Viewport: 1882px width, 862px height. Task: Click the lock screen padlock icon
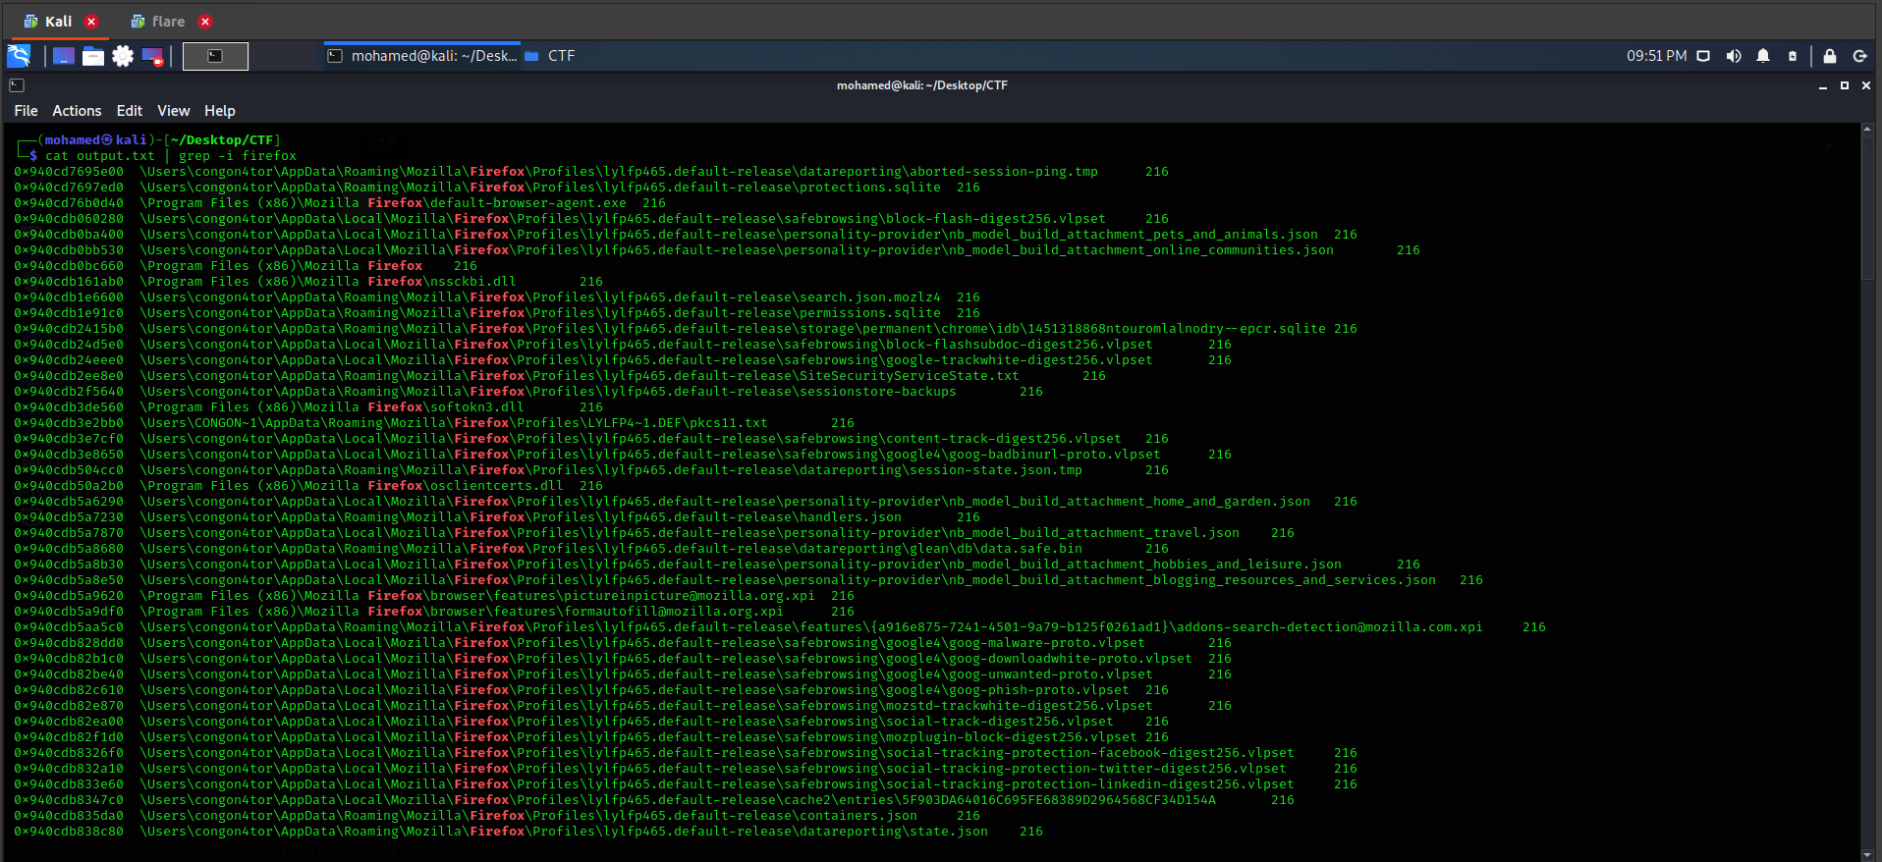coord(1830,56)
